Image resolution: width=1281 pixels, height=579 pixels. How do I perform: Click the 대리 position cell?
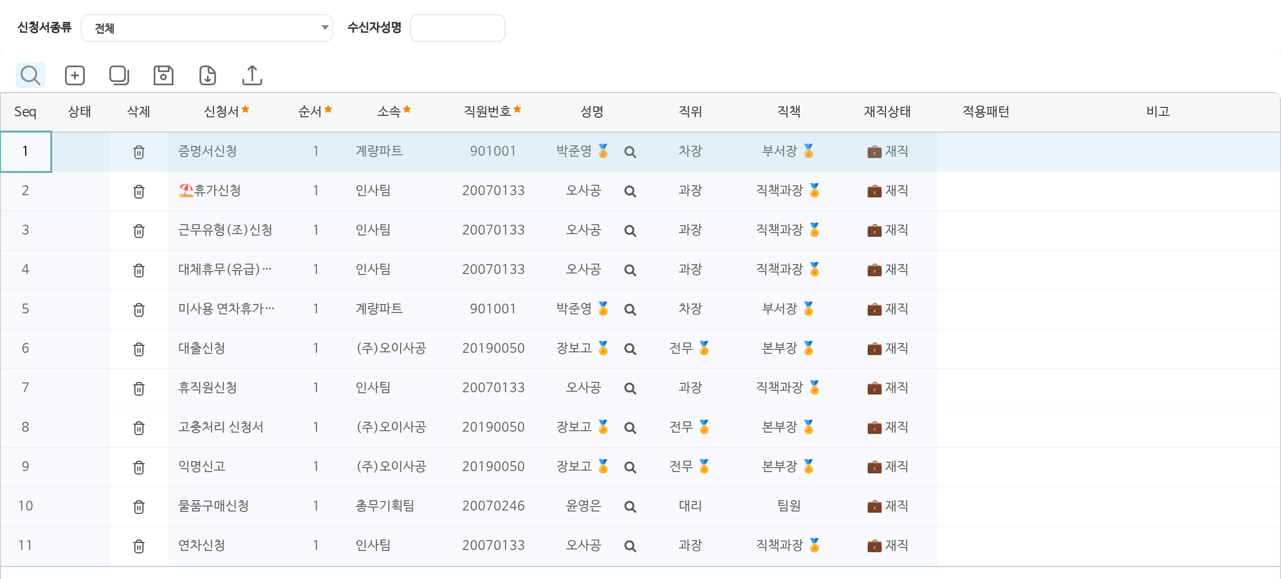(x=690, y=506)
